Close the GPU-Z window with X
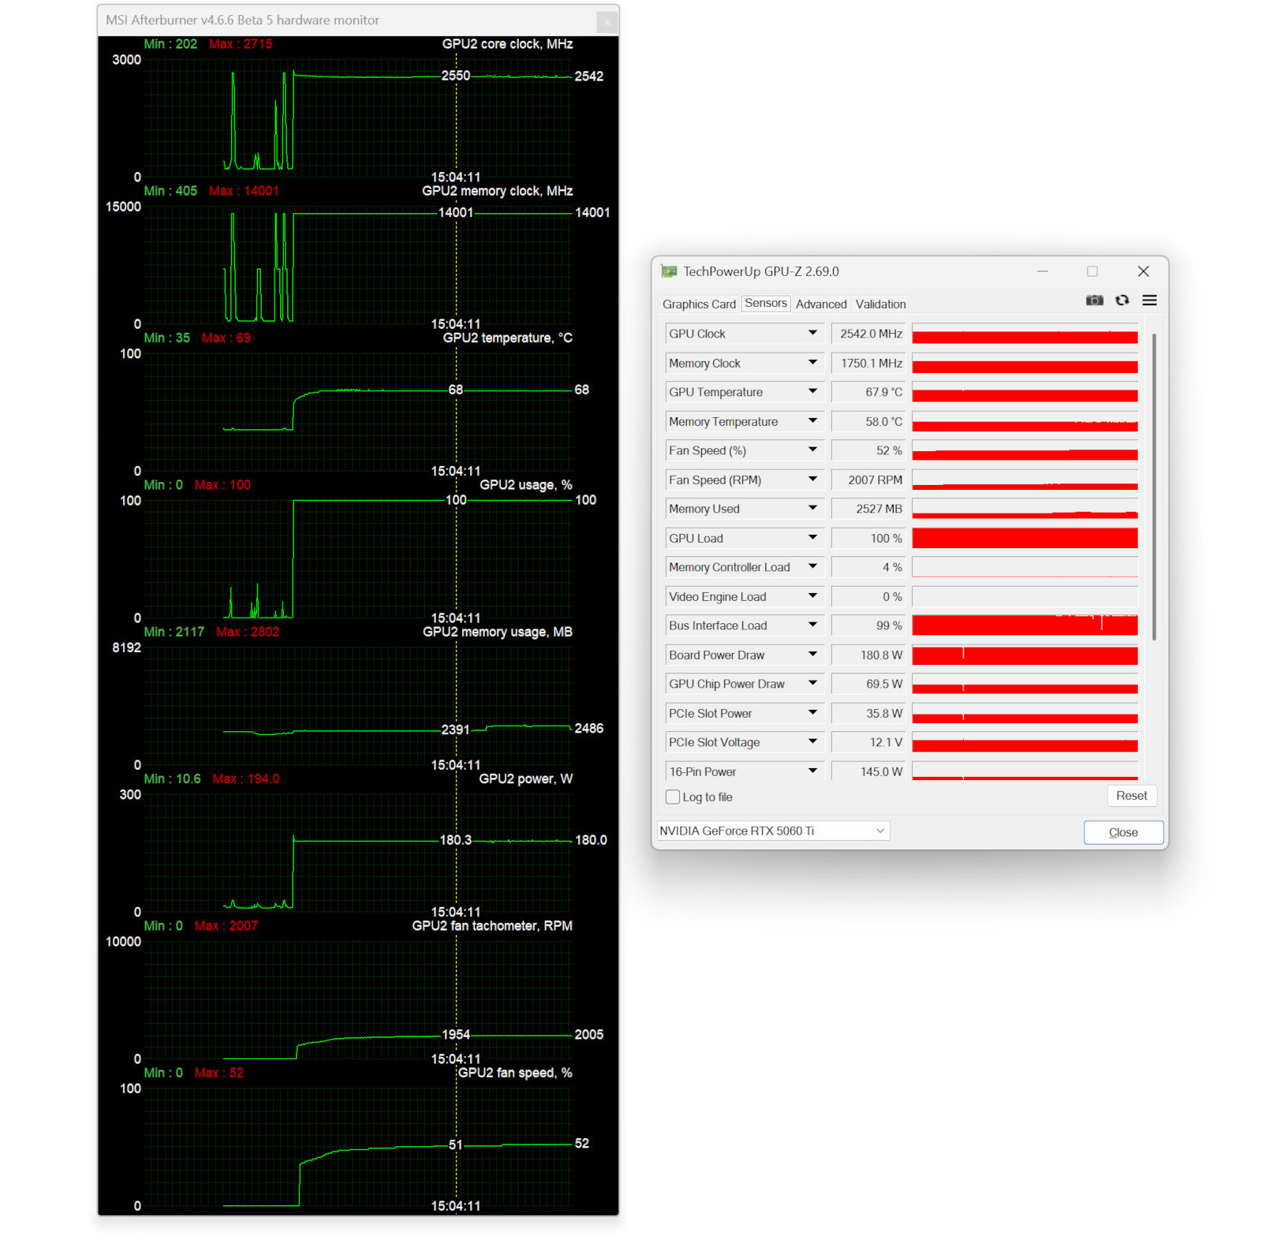The width and height of the screenshot is (1262, 1258). [1143, 271]
